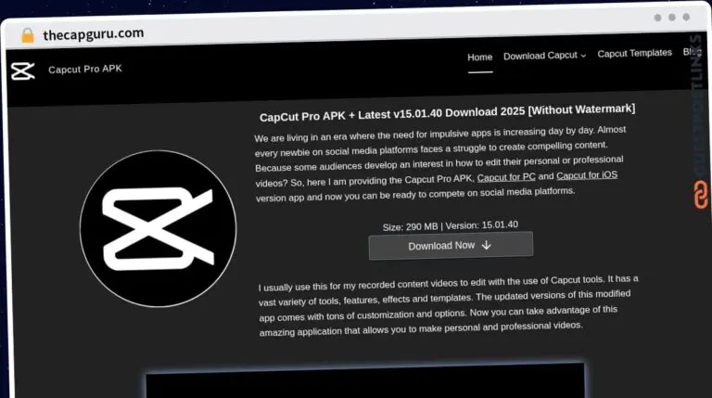Follow the Capcut for PC link
The height and width of the screenshot is (398, 712).
point(506,177)
